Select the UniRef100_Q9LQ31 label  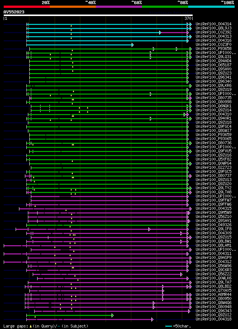(213, 57)
